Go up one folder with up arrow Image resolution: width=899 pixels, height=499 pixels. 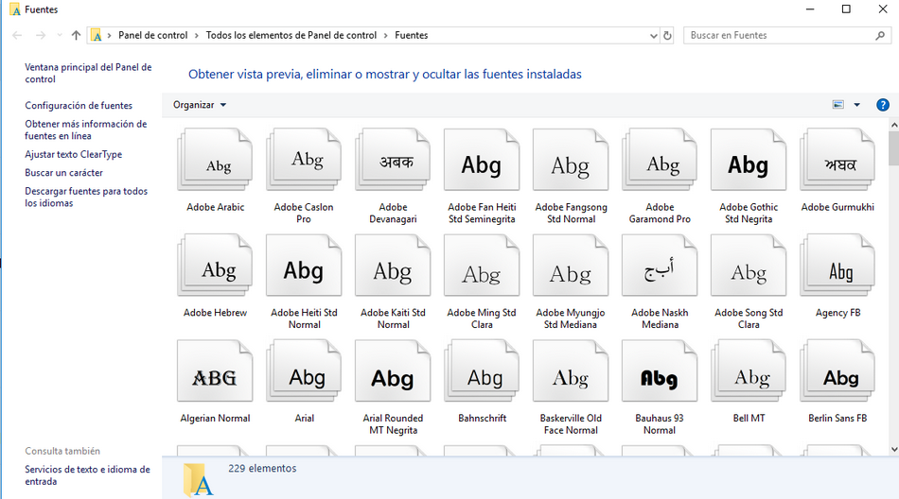(x=76, y=36)
